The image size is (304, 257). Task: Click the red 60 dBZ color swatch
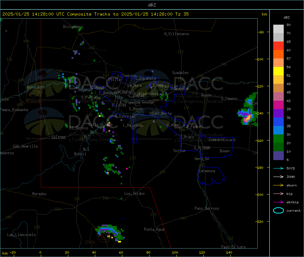click(x=278, y=46)
